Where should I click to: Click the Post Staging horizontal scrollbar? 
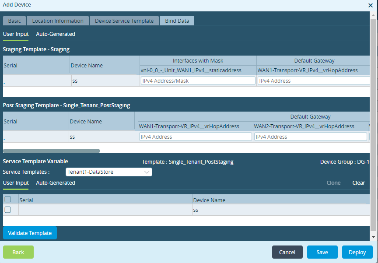(52, 151)
